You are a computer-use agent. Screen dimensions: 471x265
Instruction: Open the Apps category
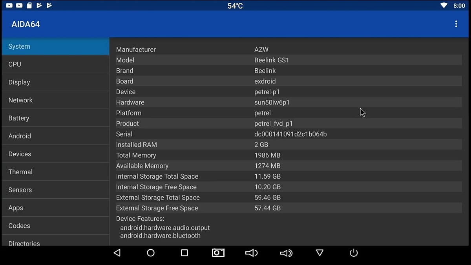tap(55, 208)
